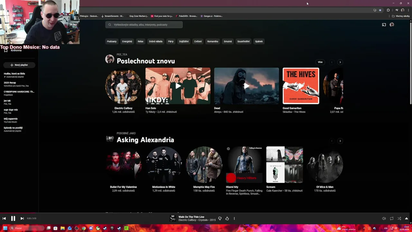Screen dimensions: 412x232
Task: Open the Electric Callboy artist thumbnail
Action: click(x=123, y=86)
